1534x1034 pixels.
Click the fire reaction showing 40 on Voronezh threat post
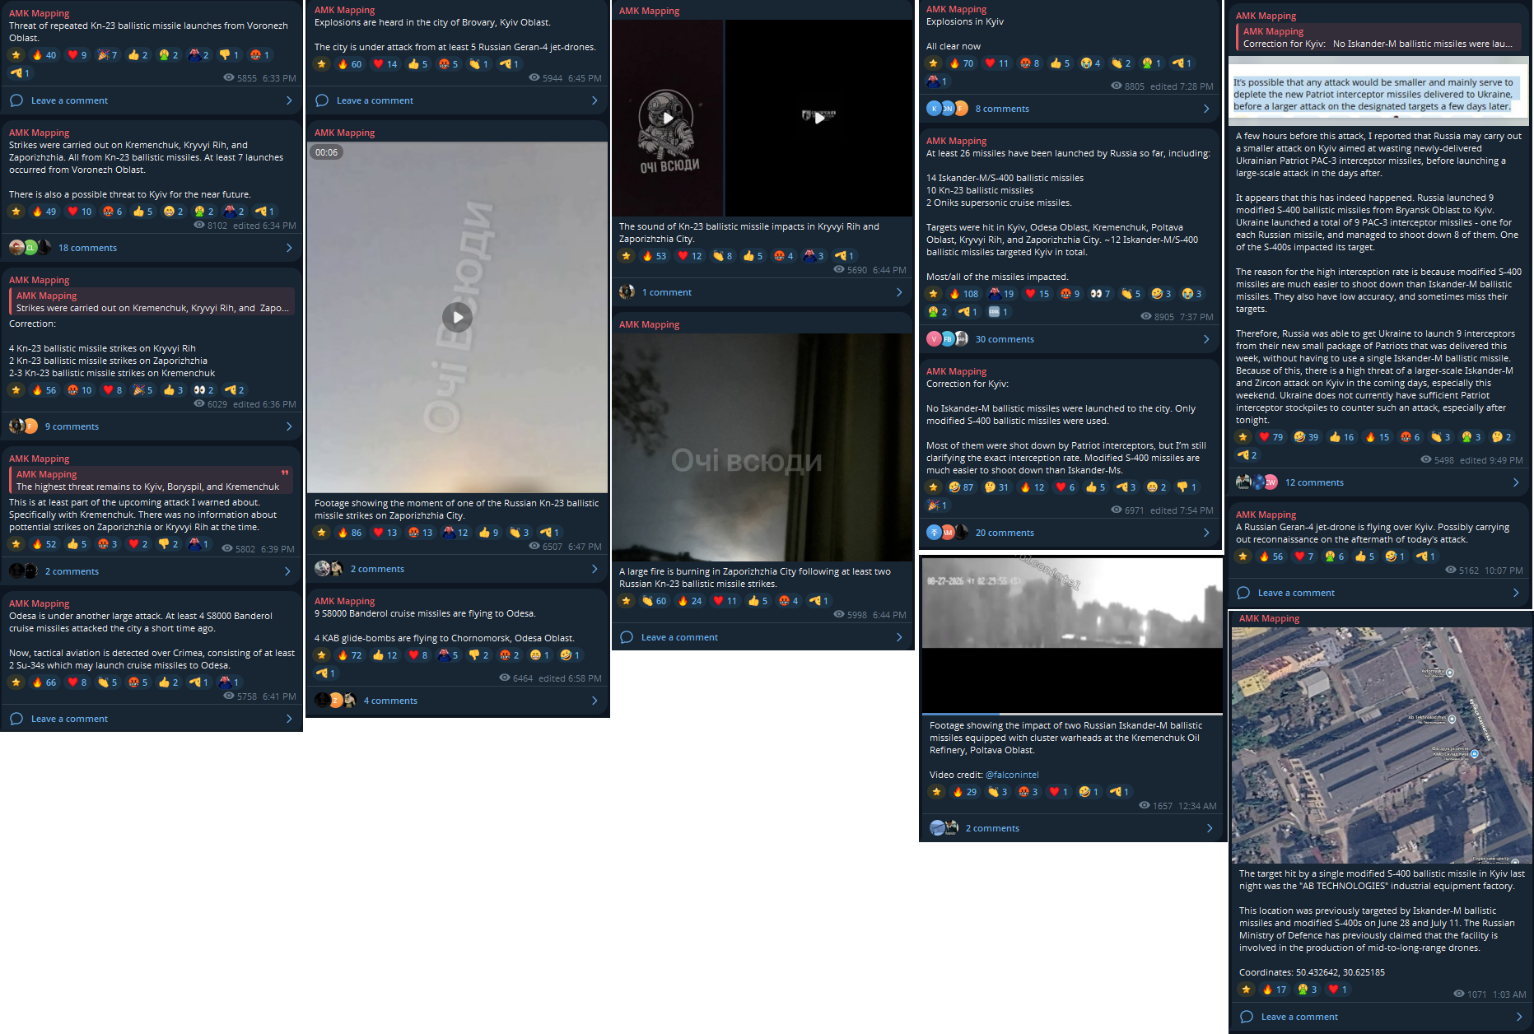[x=44, y=55]
